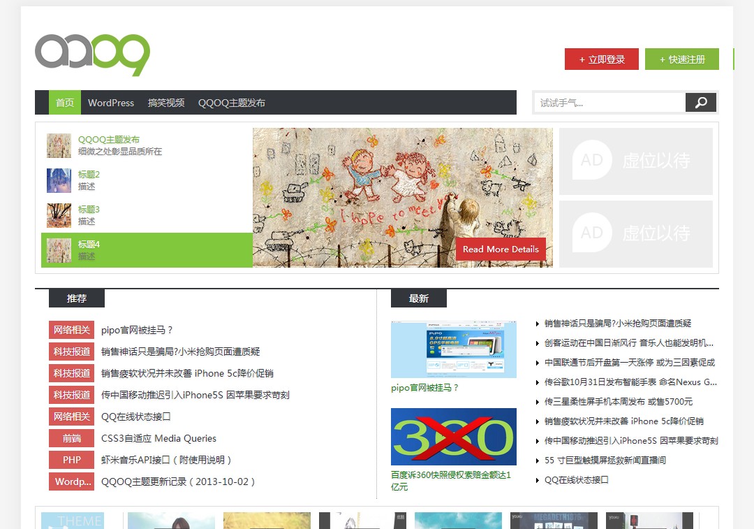Focus the 试试手气 search field
The image size is (754, 529).
pos(609,103)
